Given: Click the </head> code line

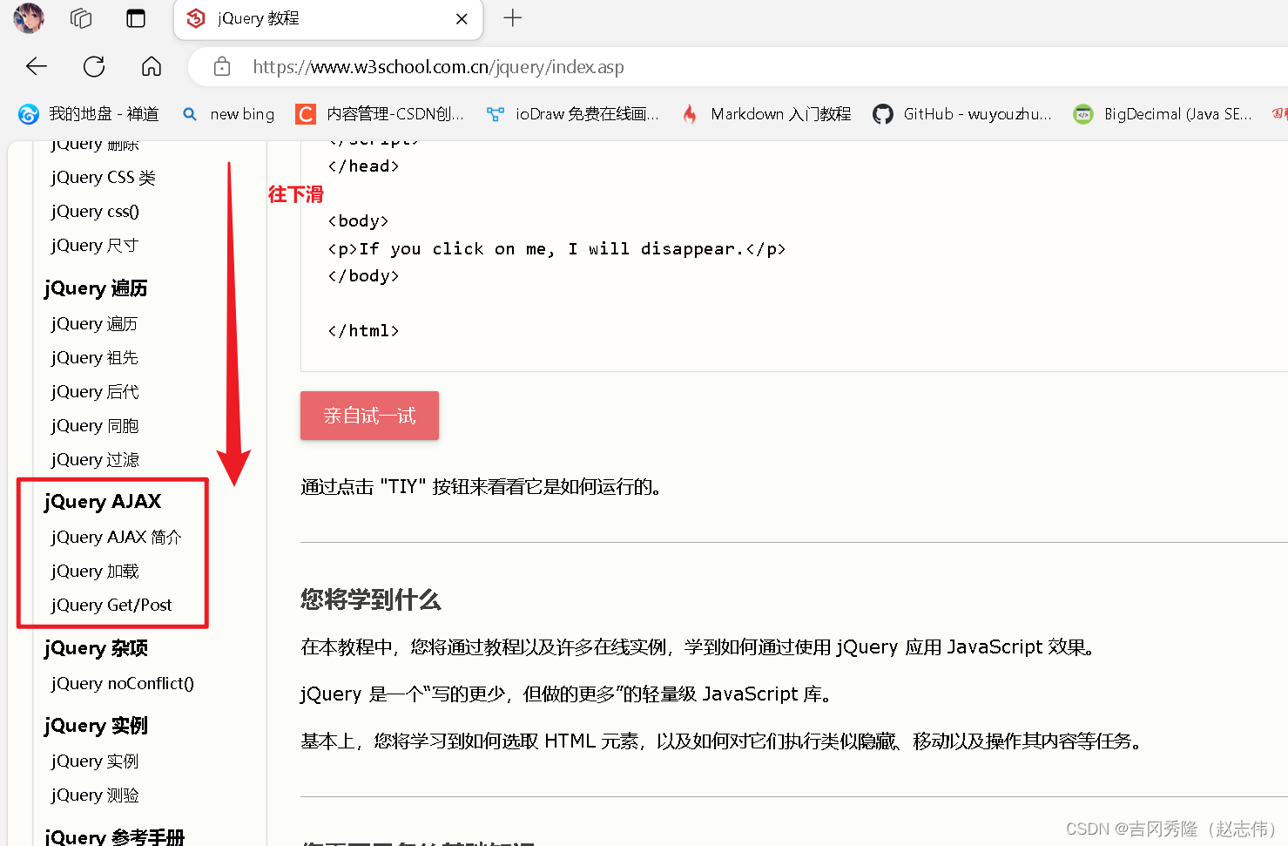Looking at the screenshot, I should point(363,166).
